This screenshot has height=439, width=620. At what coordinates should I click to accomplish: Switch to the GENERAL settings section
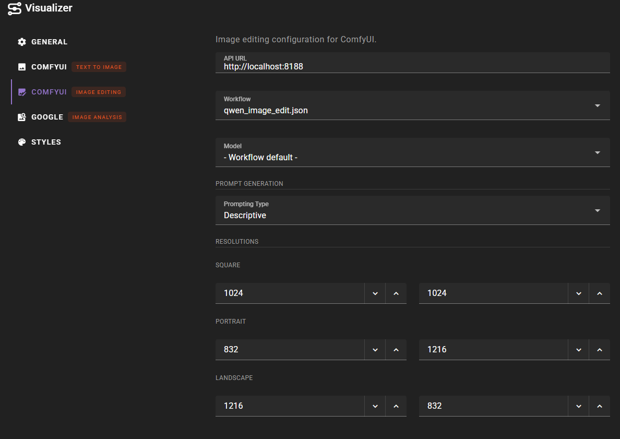[x=49, y=42]
